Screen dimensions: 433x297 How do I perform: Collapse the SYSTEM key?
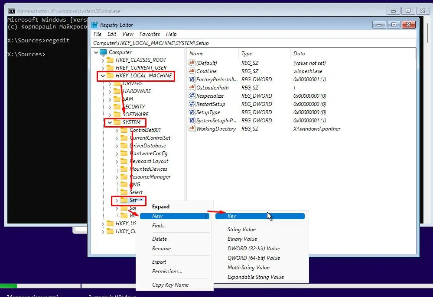tap(110, 122)
